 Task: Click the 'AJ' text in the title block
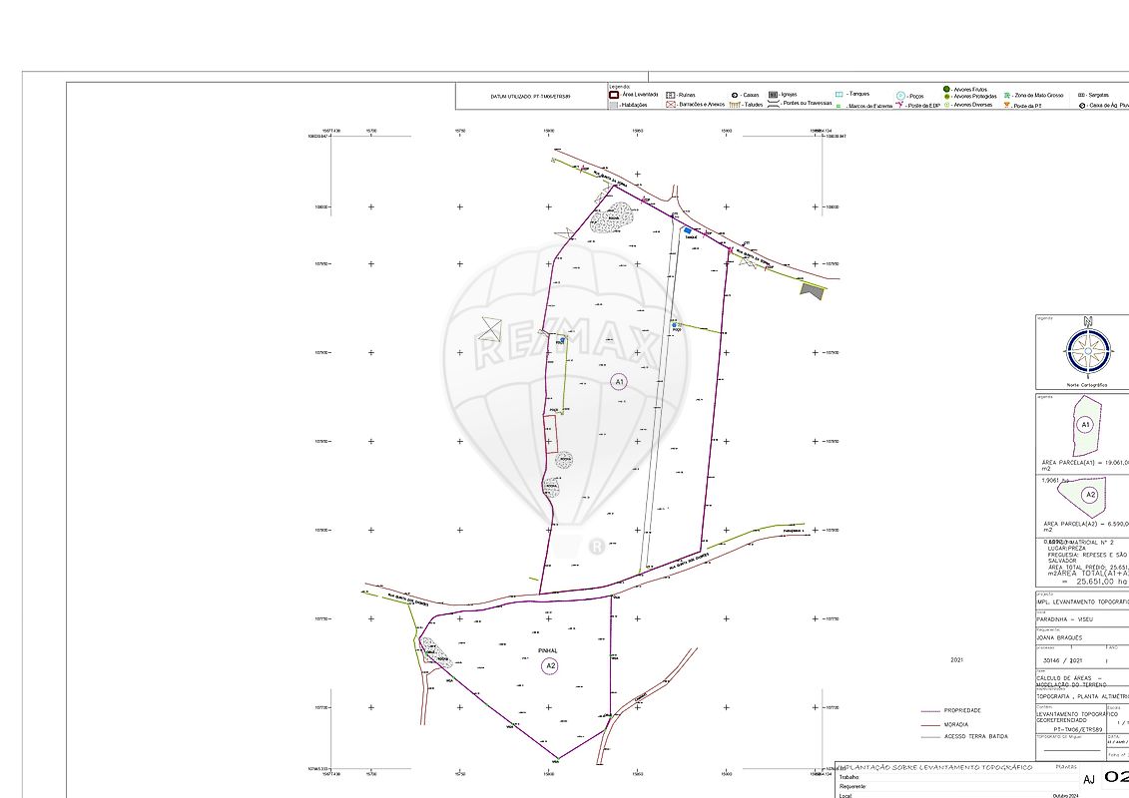tap(1089, 780)
